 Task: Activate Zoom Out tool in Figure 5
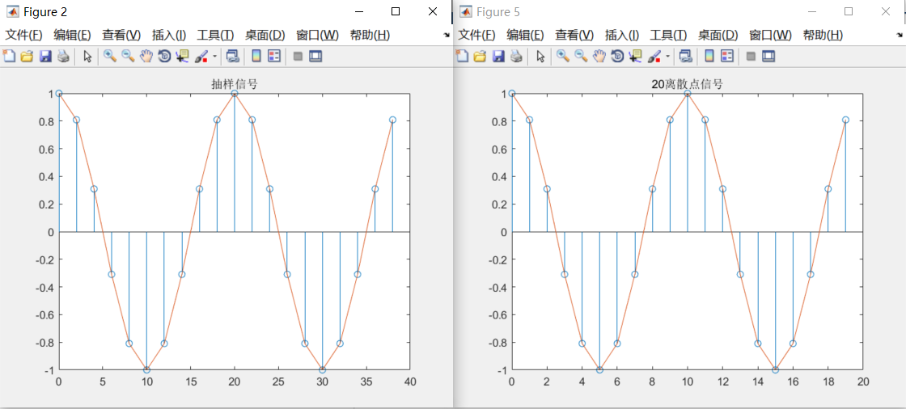[x=582, y=56]
